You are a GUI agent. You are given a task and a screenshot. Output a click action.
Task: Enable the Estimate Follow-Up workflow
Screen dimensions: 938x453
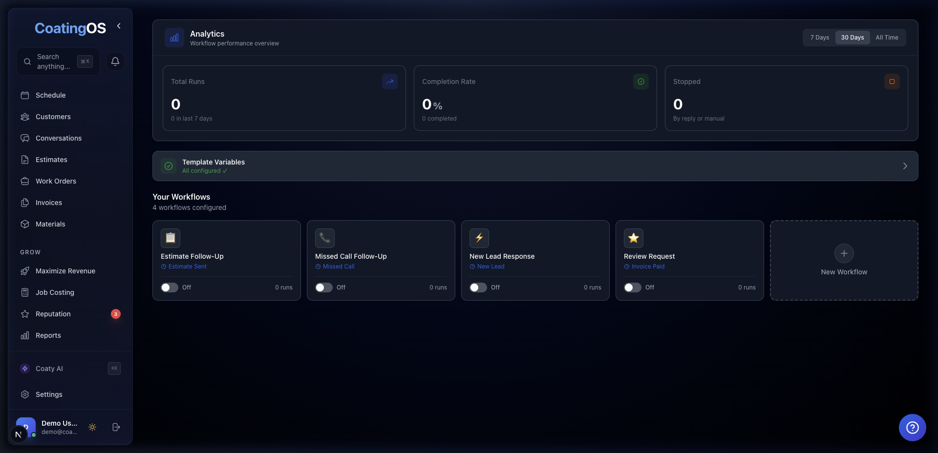click(x=169, y=288)
